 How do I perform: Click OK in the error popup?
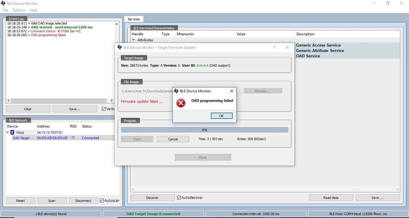(x=221, y=116)
